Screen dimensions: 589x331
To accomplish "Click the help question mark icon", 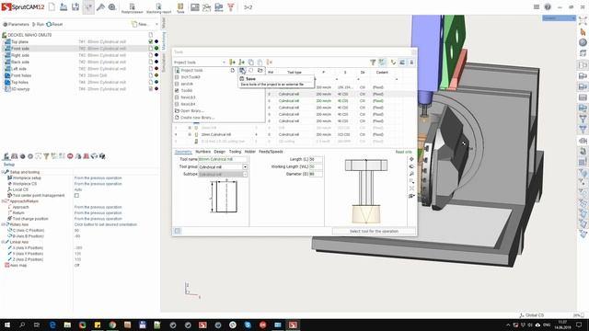I will [548, 7].
